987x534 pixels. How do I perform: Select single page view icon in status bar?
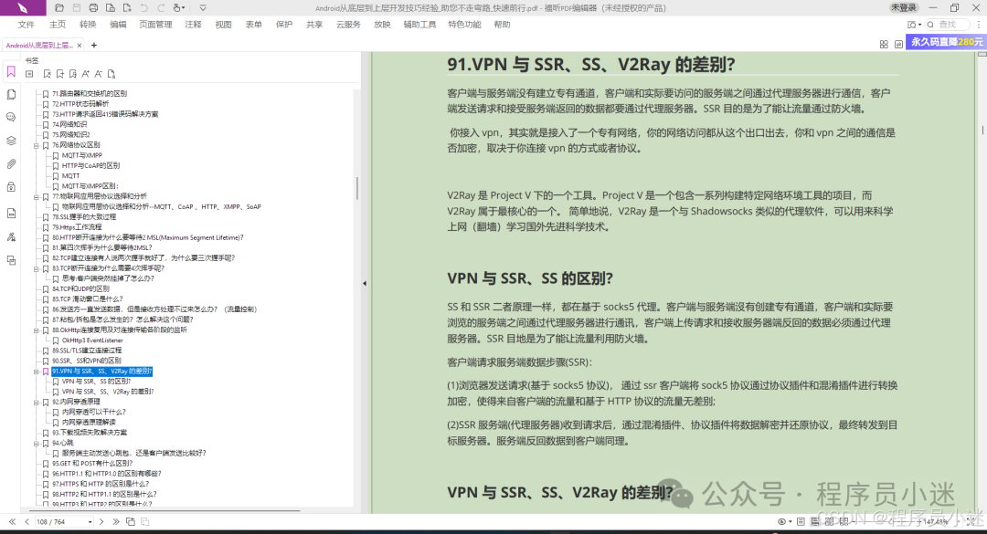(x=801, y=521)
